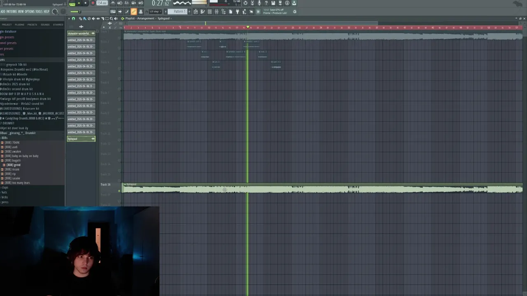The height and width of the screenshot is (296, 527).
Task: Open the ADD menu
Action: pyautogui.click(x=3, y=12)
